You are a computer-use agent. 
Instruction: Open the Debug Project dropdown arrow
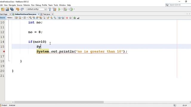pos(68,9)
